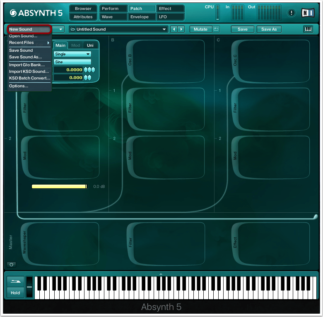Click the sustain pedal icon above Hold

[15, 281]
